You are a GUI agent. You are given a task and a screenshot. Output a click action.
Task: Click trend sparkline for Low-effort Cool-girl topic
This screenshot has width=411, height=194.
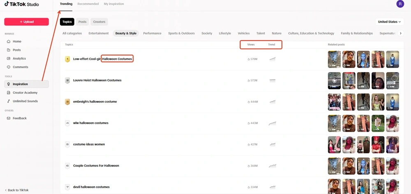272,59
